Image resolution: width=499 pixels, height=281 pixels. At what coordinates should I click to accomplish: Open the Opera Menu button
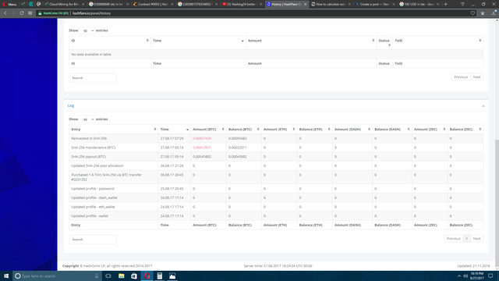(x=9, y=4)
